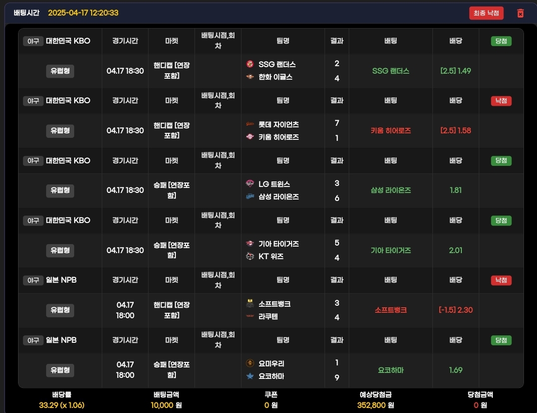The height and width of the screenshot is (413, 537).
Task: Click the 예상당첨금 352,800 원 amount
Action: point(376,405)
